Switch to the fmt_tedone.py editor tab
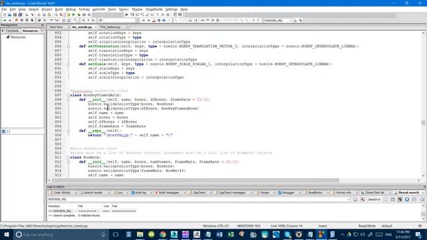The image size is (427, 240). pyautogui.click(x=110, y=27)
